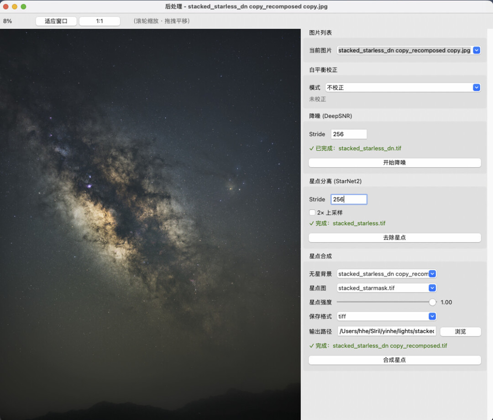Click the 已完成: stacked_starless_dn.tif status text
The width and height of the screenshot is (493, 420).
(x=355, y=148)
